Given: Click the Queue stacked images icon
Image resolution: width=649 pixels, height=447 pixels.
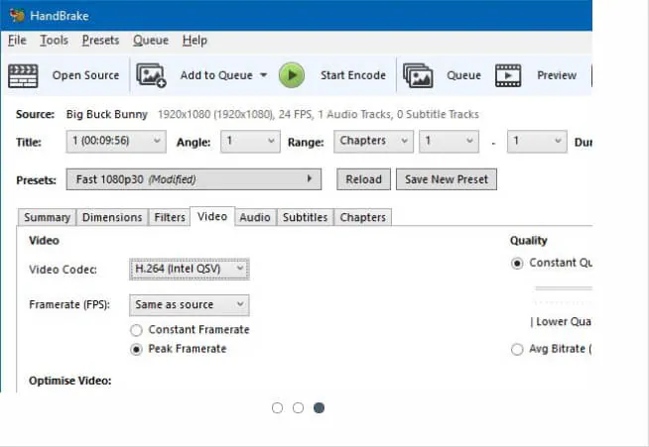Looking at the screenshot, I should click(x=418, y=75).
